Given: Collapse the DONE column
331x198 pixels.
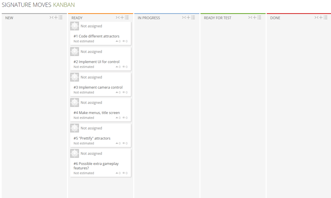Looking at the screenshot, I should pyautogui.click(x=316, y=18).
